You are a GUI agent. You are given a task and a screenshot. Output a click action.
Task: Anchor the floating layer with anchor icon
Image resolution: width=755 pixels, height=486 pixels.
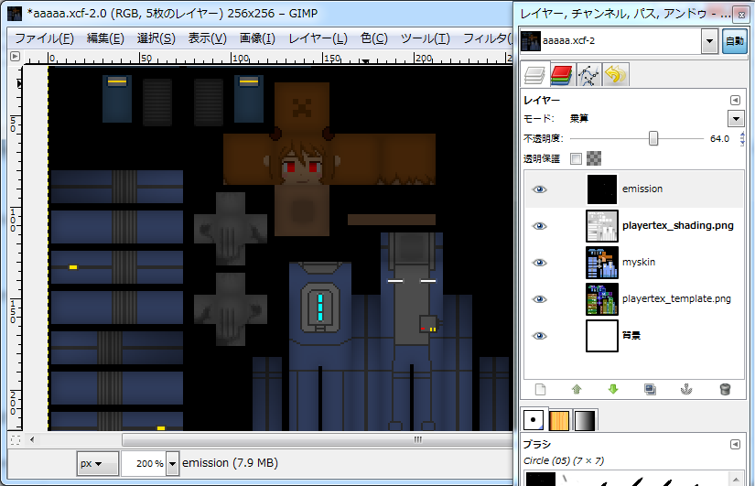point(686,389)
